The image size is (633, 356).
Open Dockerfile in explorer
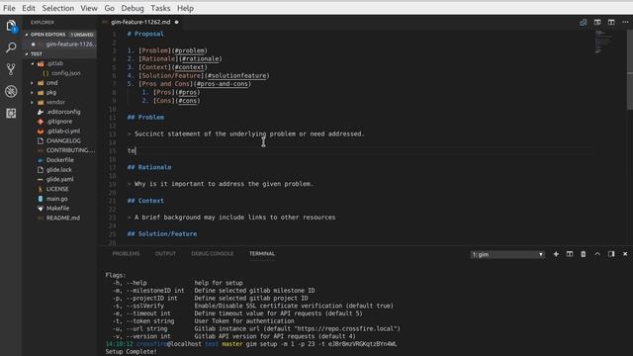(x=59, y=160)
